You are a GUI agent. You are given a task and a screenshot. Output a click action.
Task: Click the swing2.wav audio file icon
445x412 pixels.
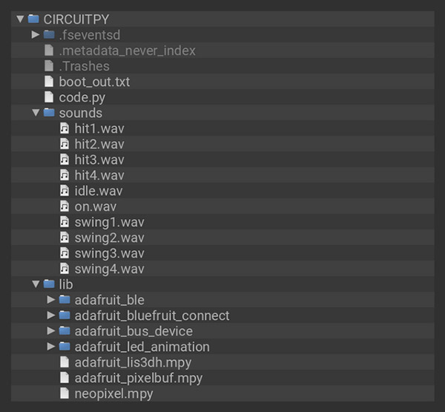tap(65, 238)
